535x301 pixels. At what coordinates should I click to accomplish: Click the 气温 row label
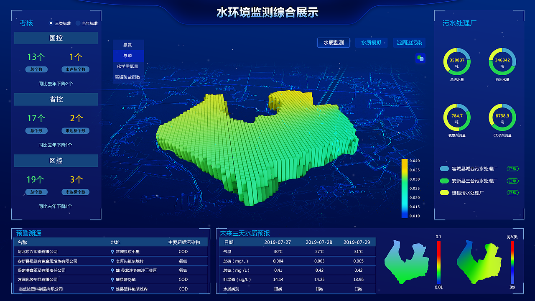click(x=227, y=252)
